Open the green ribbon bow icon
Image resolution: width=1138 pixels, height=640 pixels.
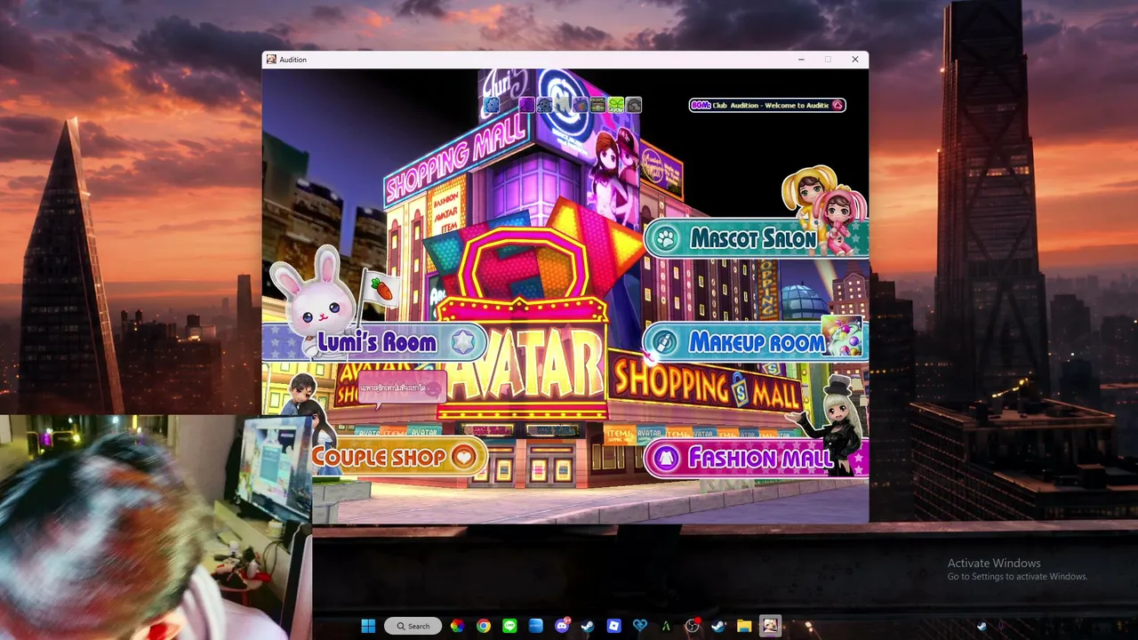click(x=615, y=105)
